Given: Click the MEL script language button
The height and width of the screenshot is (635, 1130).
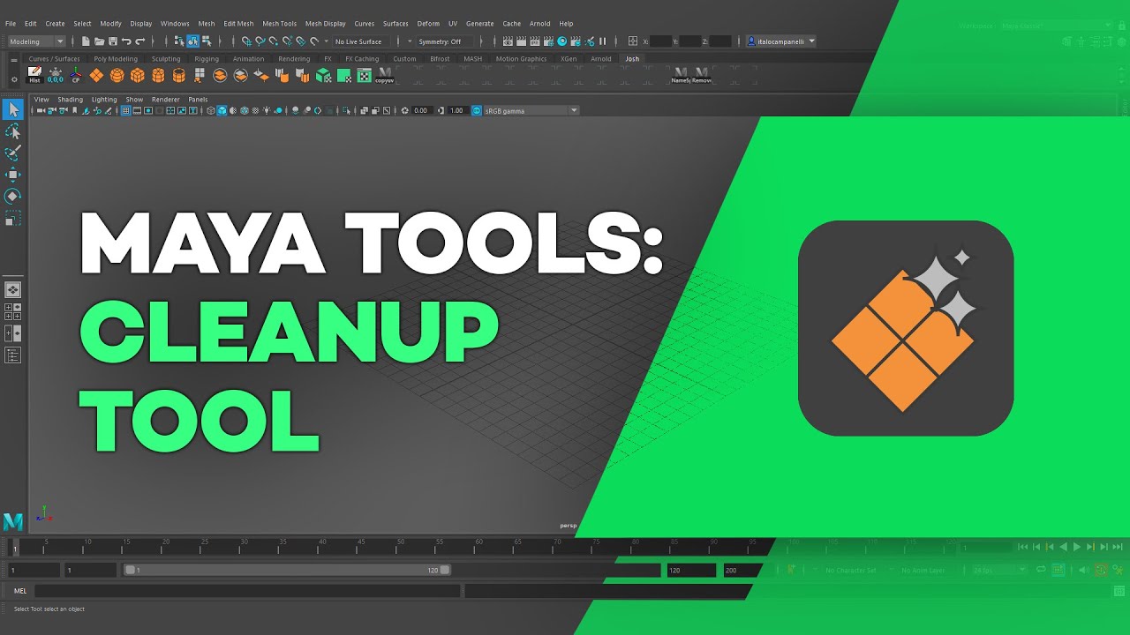Looking at the screenshot, I should coord(20,591).
